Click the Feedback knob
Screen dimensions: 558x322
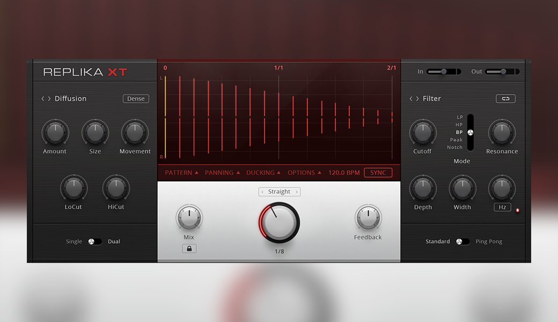tap(368, 217)
